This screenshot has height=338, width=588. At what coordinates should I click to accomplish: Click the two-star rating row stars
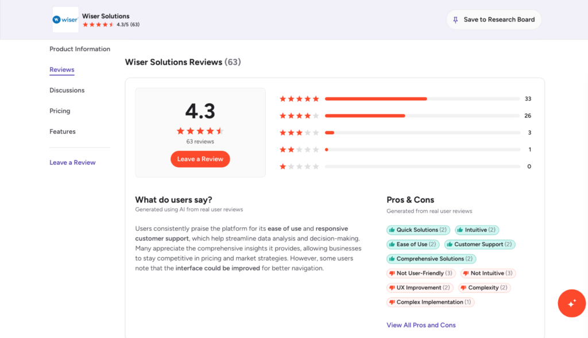pos(299,150)
